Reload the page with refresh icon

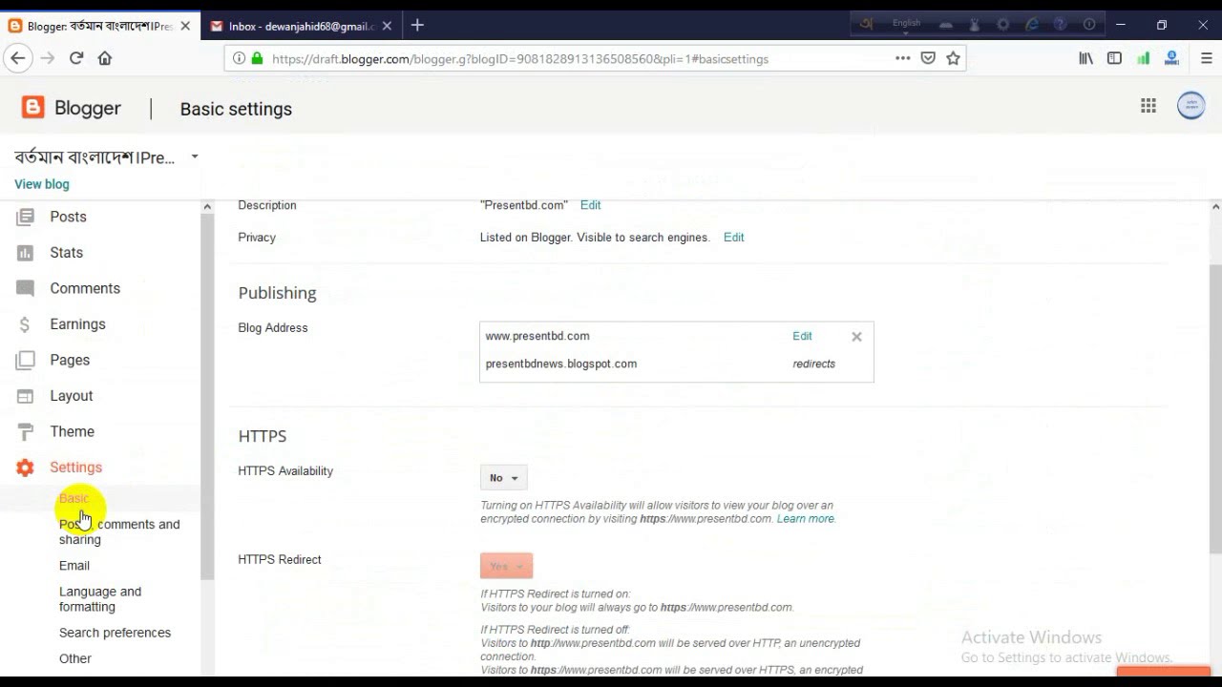pos(76,58)
